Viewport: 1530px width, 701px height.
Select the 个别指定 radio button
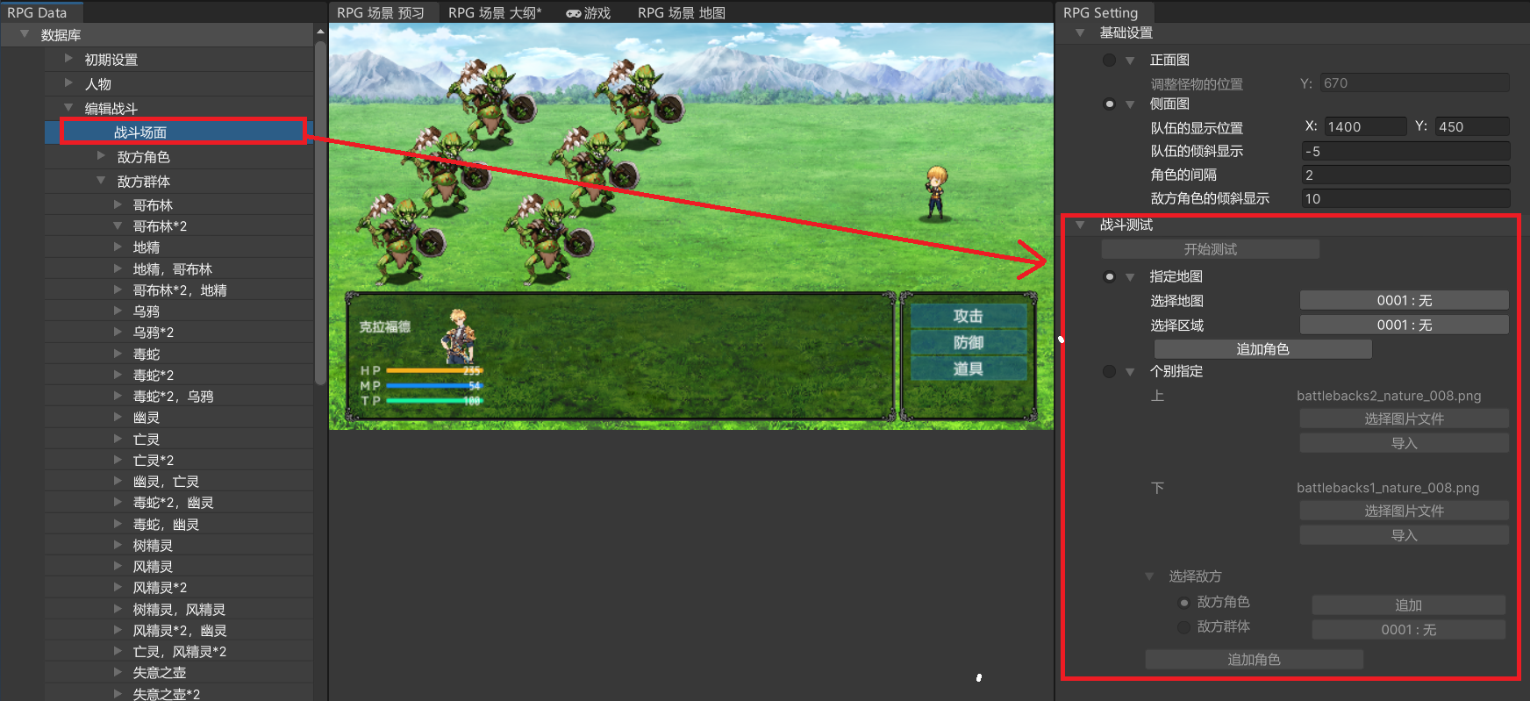click(x=1109, y=371)
